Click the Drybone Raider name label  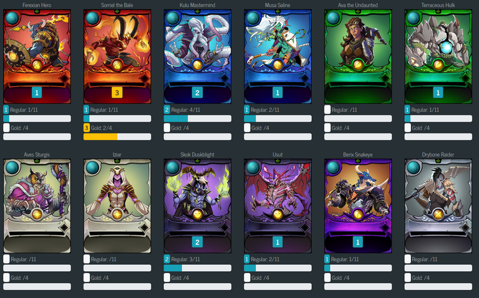(x=438, y=155)
